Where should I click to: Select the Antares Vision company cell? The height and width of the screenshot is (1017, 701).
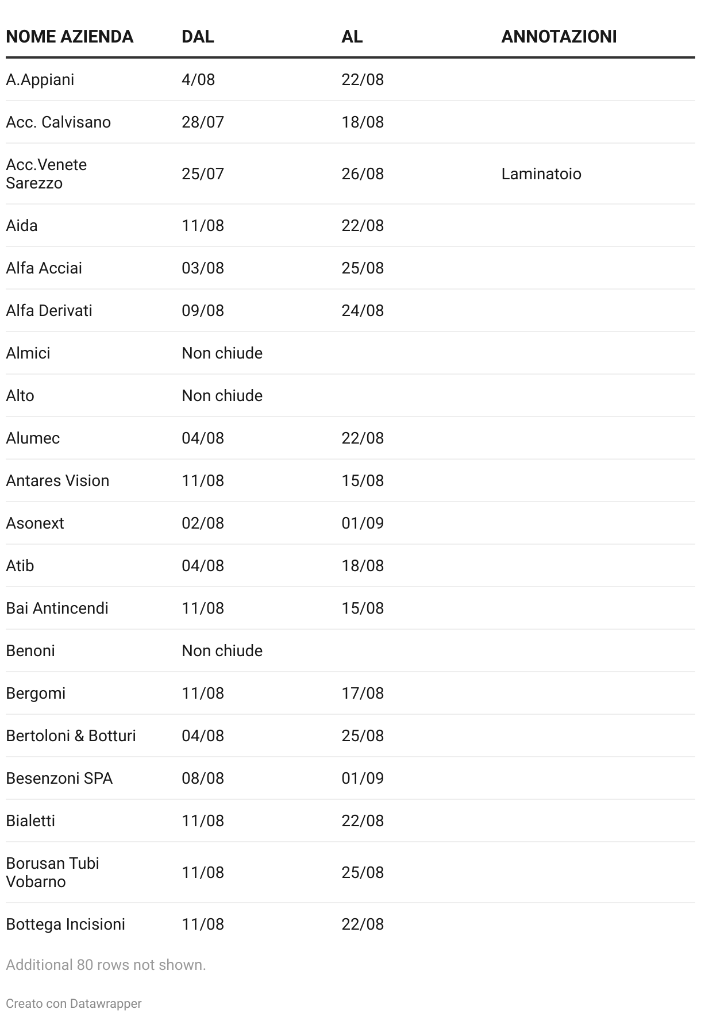coord(57,480)
